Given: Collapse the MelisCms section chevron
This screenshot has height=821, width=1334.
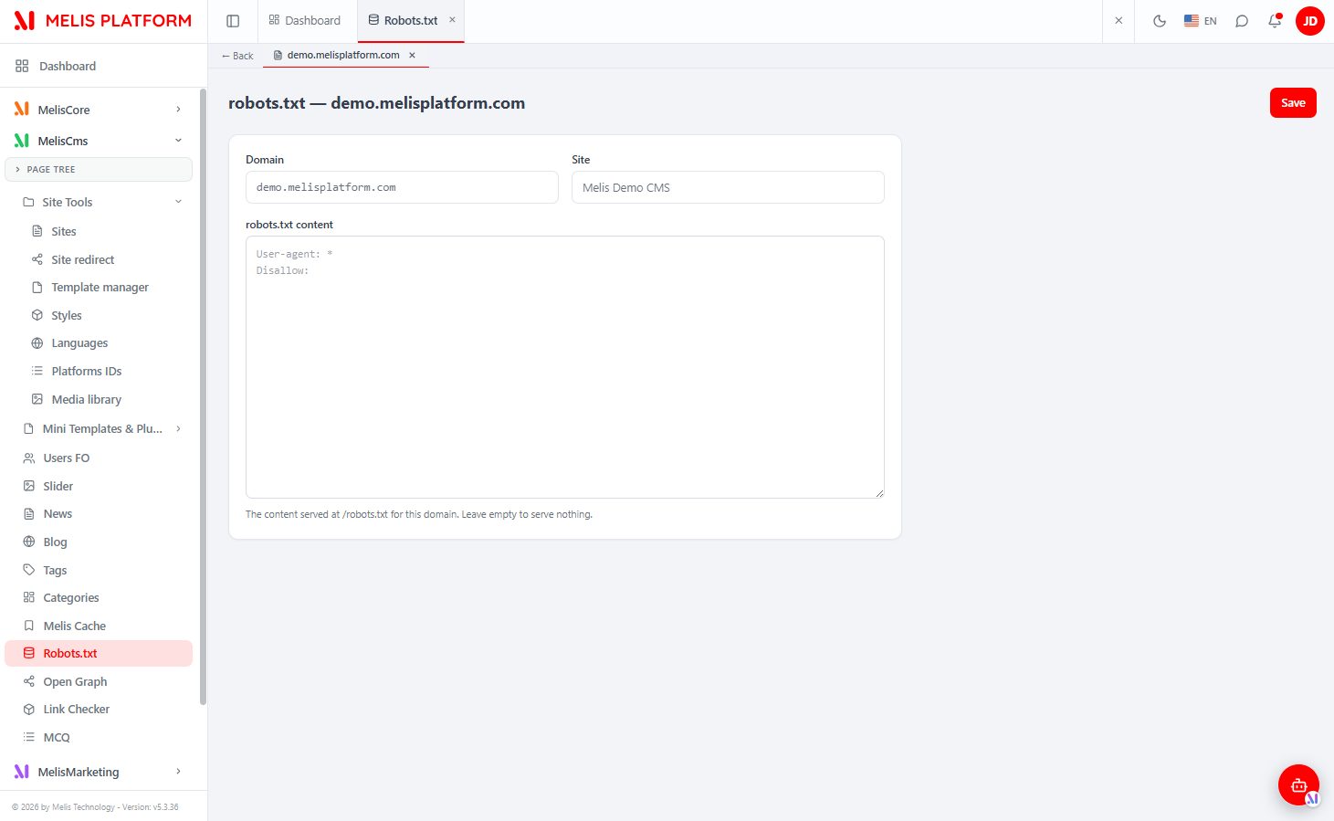Looking at the screenshot, I should 178,141.
